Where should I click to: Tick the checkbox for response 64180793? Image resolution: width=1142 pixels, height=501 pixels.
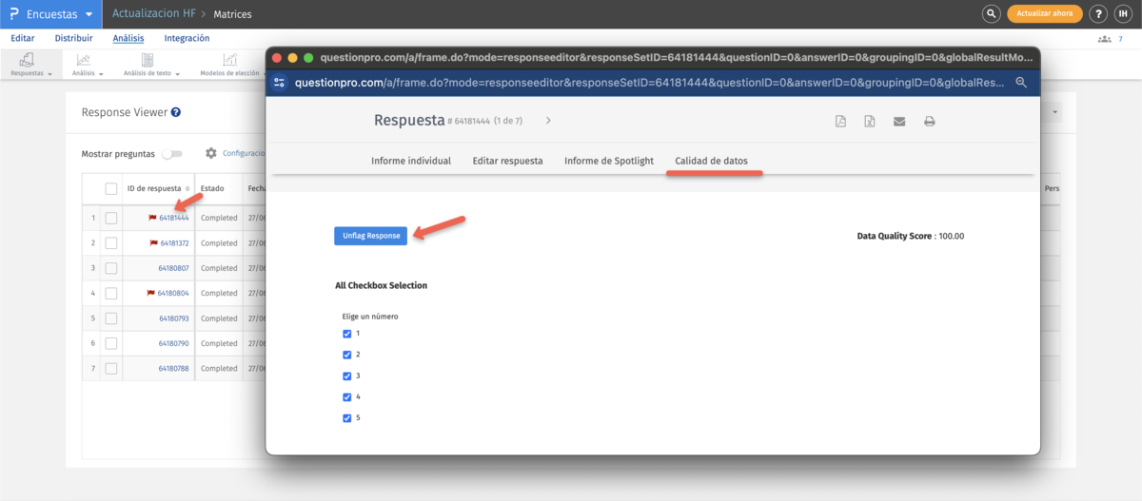(x=111, y=318)
